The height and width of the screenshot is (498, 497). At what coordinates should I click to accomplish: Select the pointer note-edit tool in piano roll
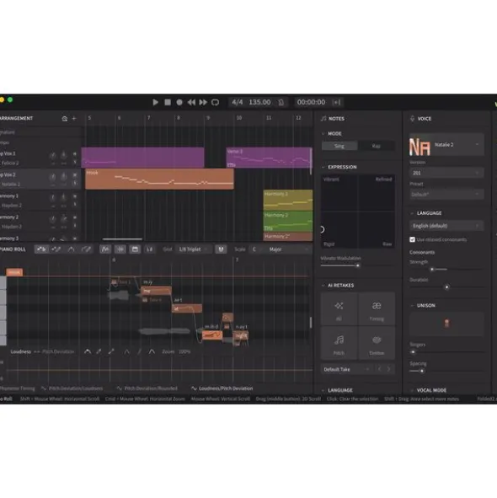click(x=41, y=249)
